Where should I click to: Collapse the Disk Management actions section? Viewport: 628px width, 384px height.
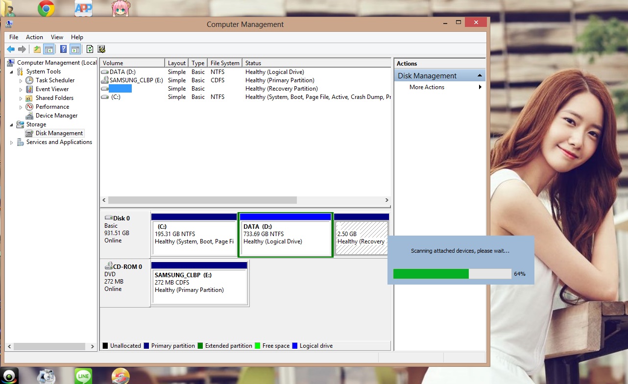(x=480, y=76)
